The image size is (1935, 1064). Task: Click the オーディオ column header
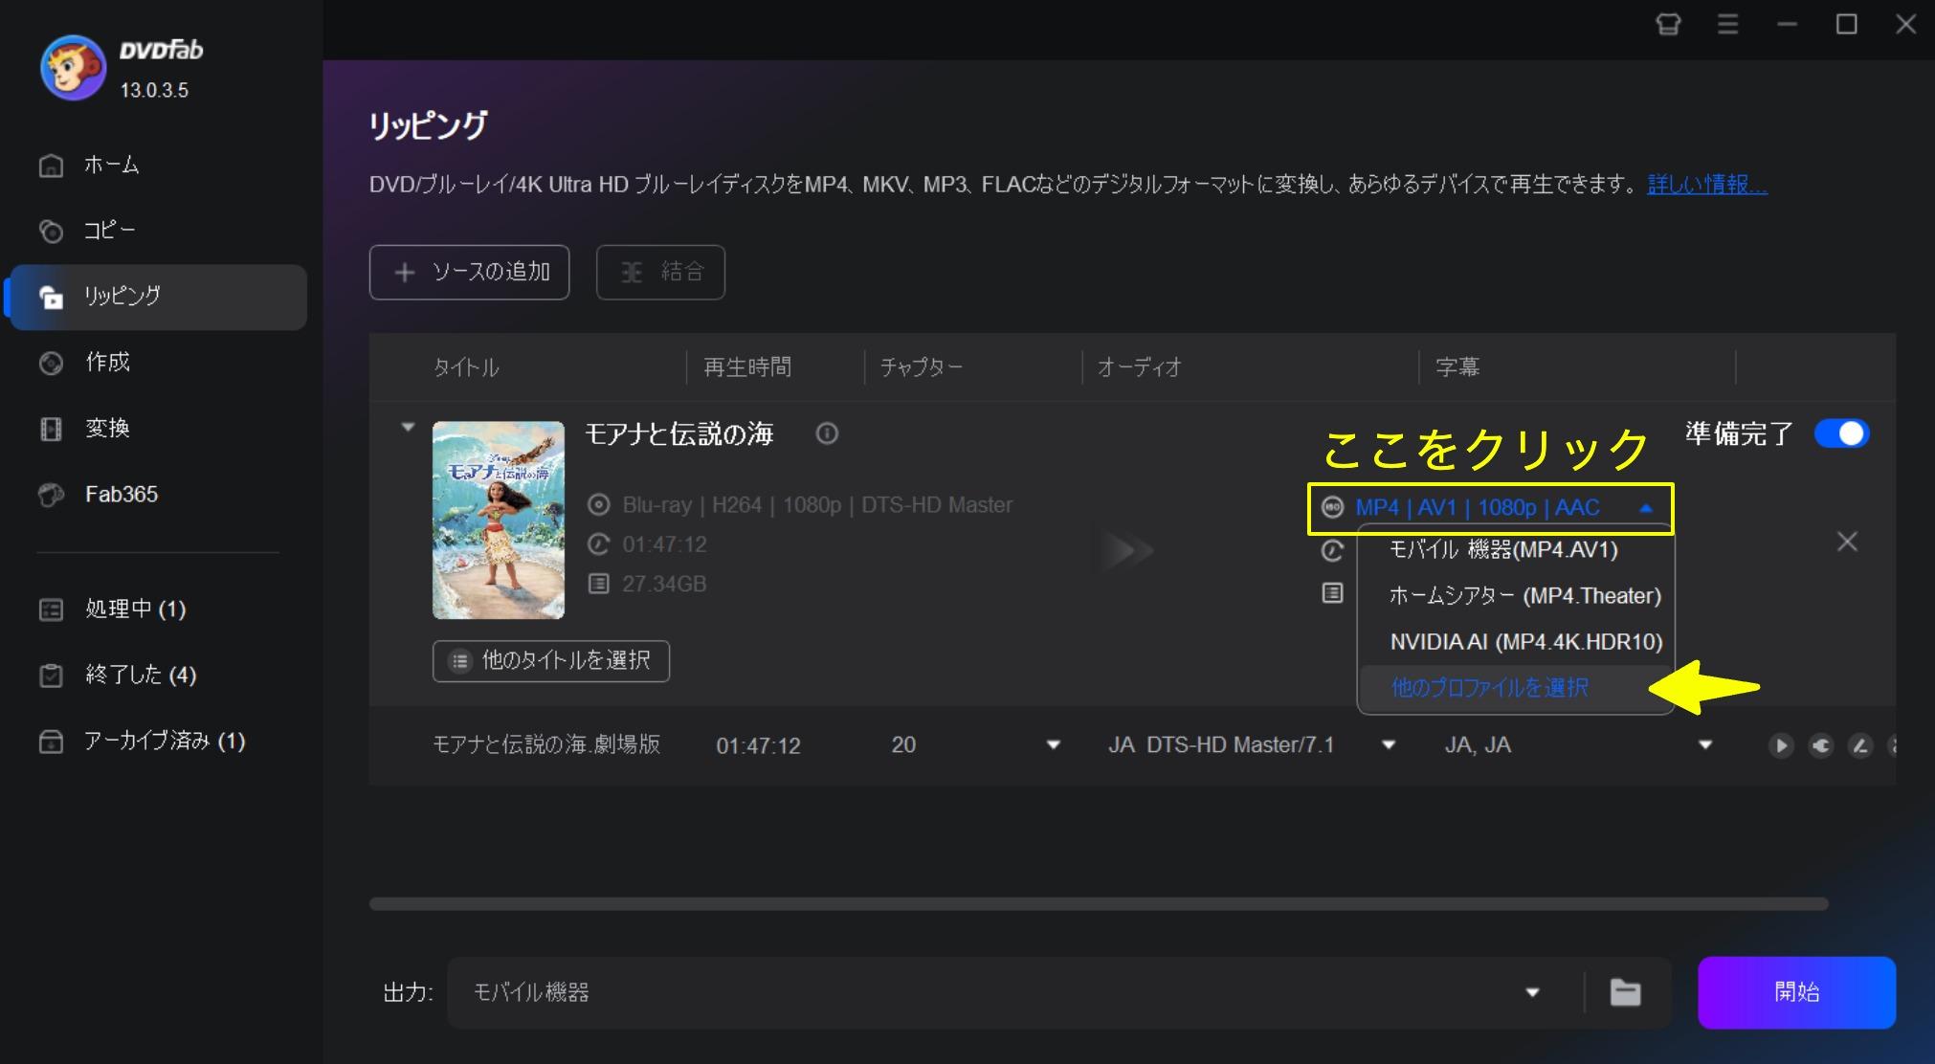[x=1140, y=367]
